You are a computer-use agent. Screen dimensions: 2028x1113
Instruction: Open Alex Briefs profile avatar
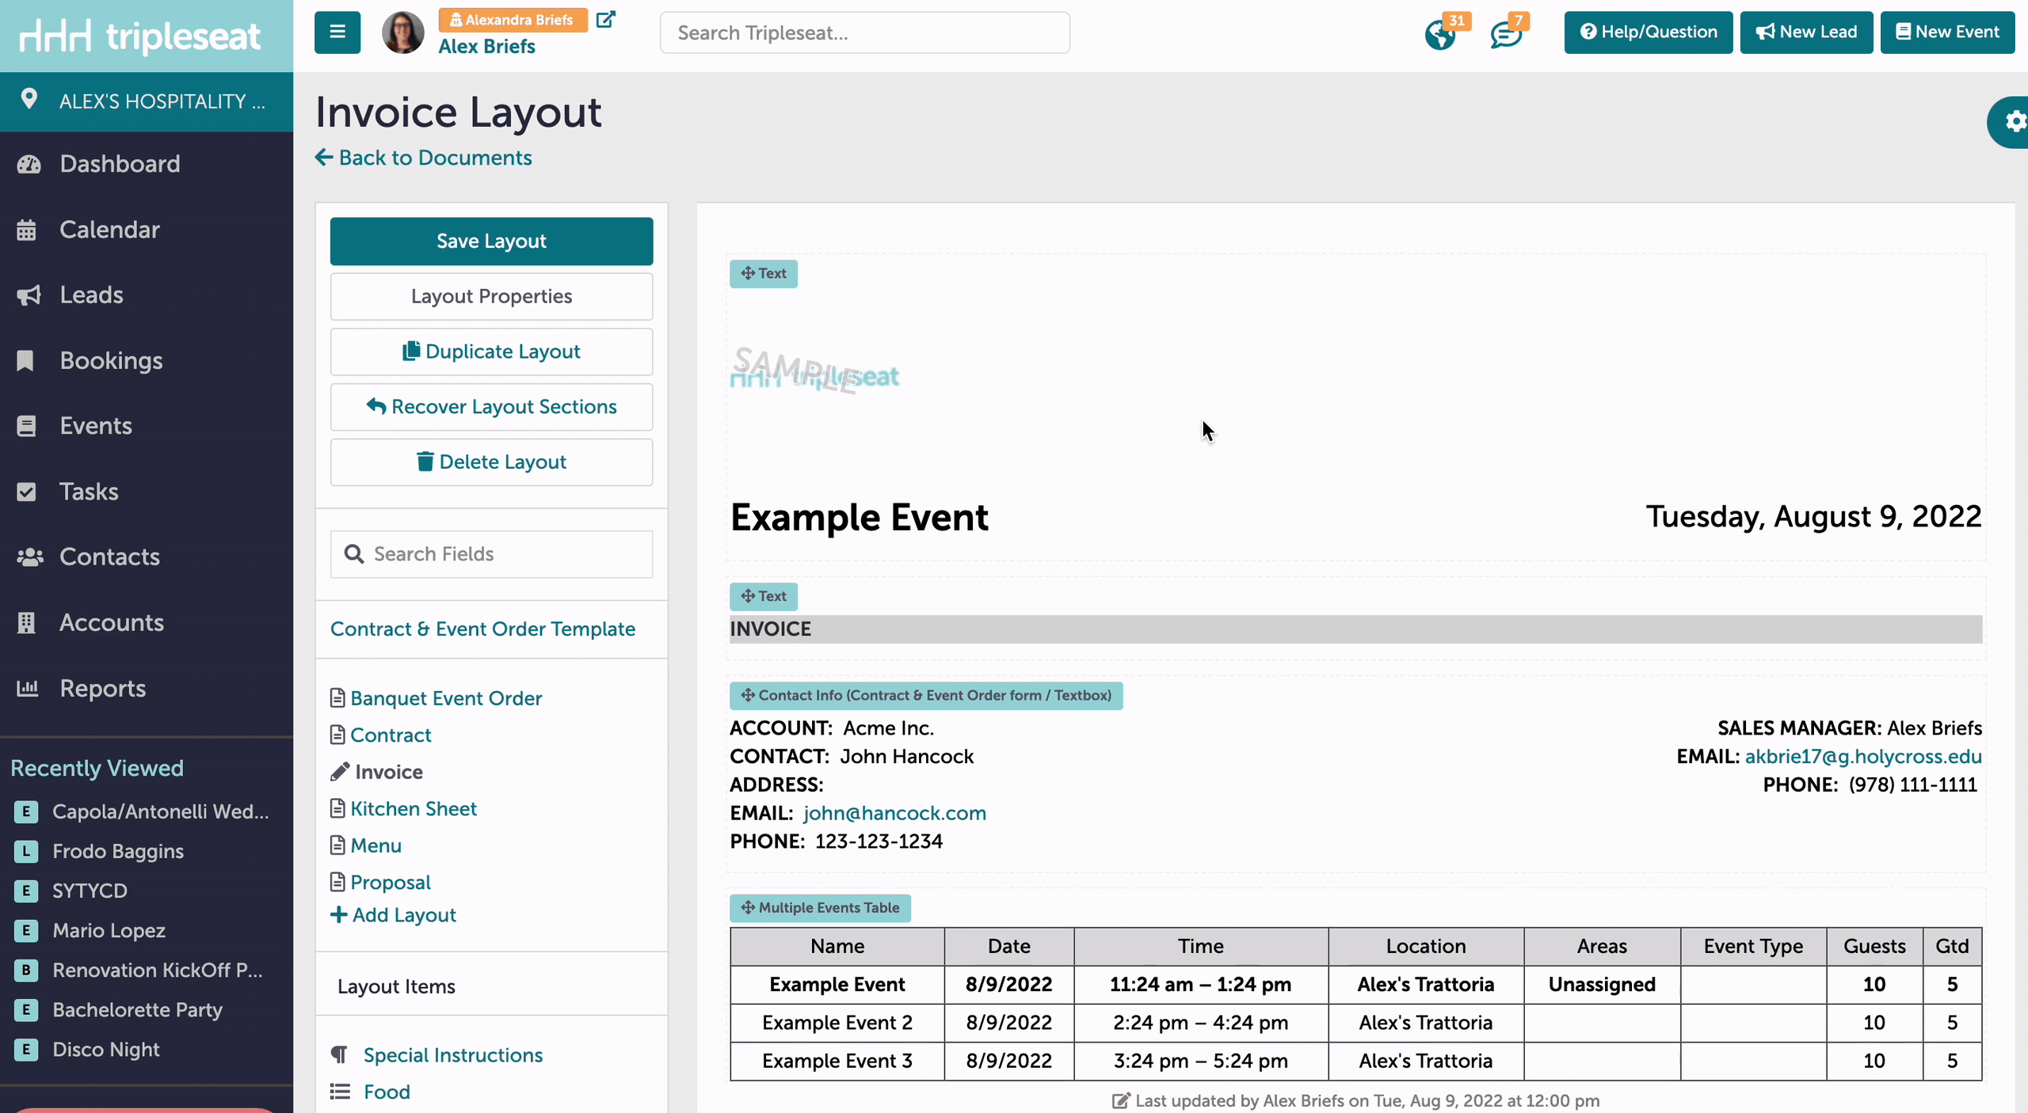click(403, 32)
